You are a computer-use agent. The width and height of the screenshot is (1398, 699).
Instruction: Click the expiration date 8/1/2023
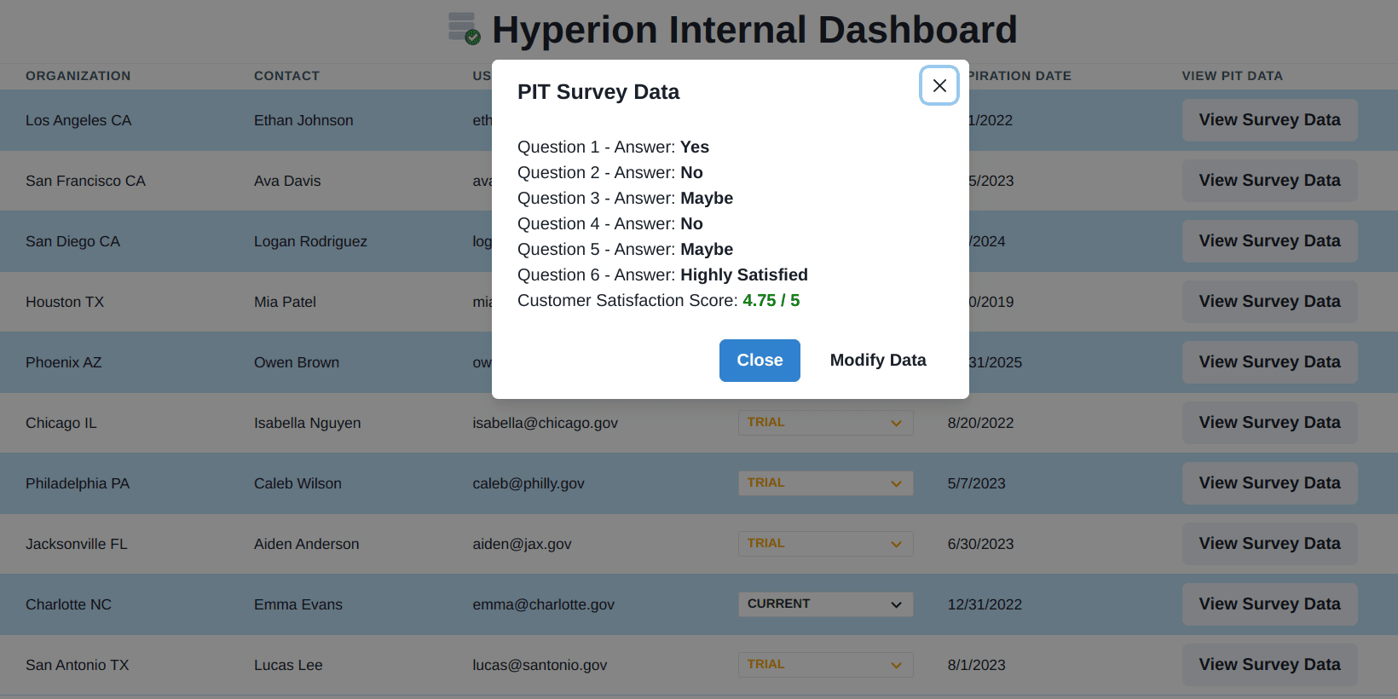[976, 665]
